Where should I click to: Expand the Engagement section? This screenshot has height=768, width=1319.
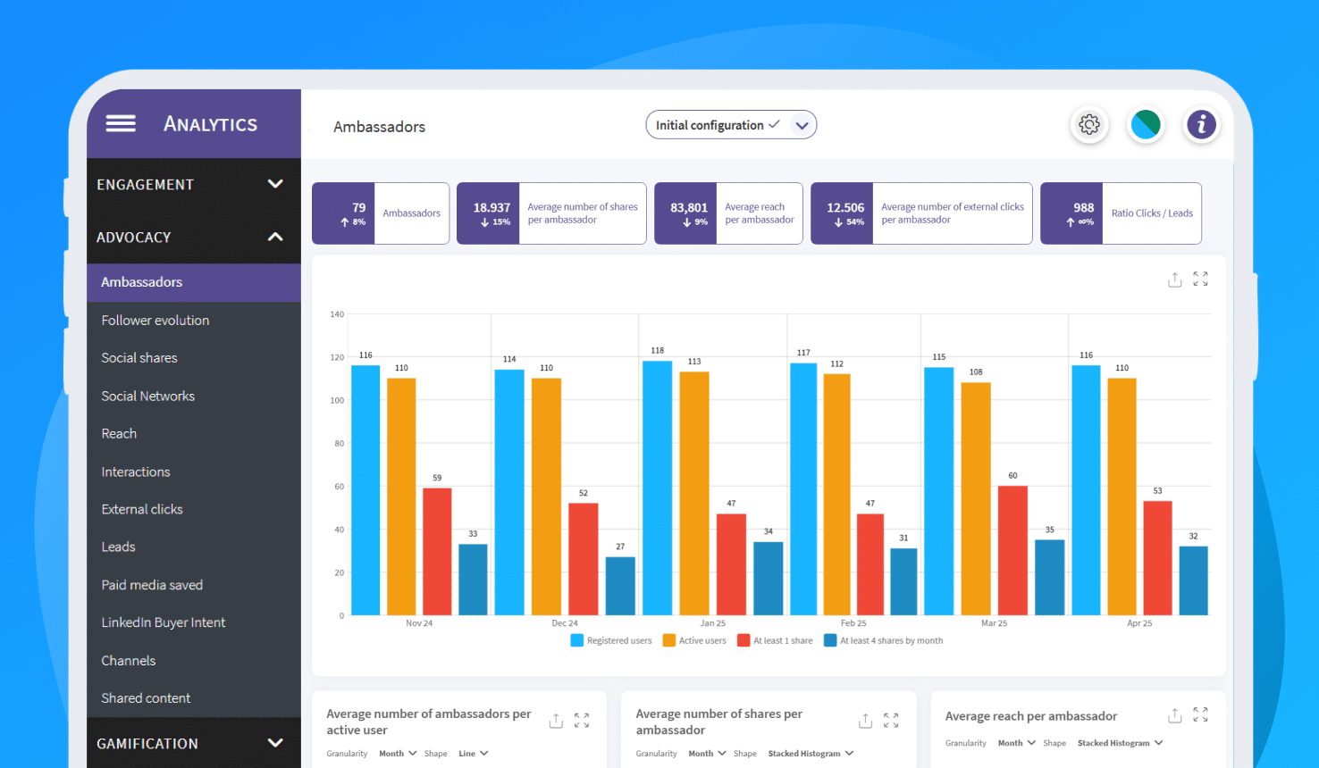coord(194,184)
